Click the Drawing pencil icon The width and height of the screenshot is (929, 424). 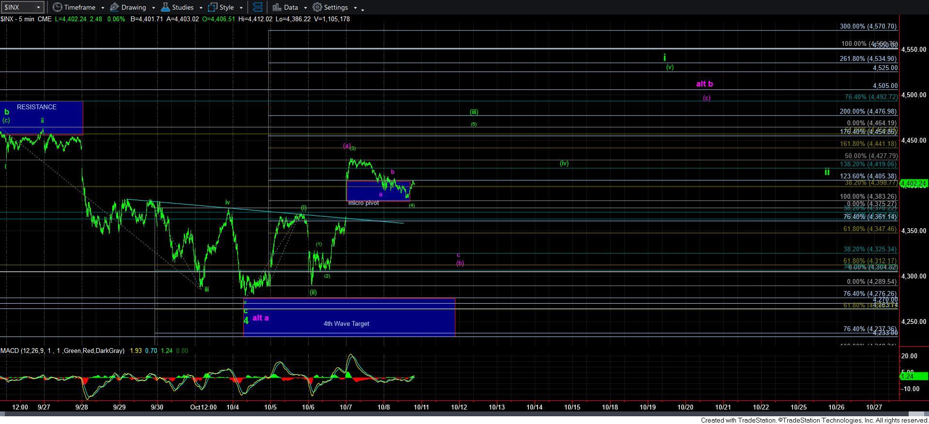pos(114,7)
